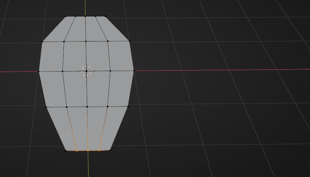Click the 3D cursor at mesh center
This screenshot has height=177, width=310.
tap(86, 71)
